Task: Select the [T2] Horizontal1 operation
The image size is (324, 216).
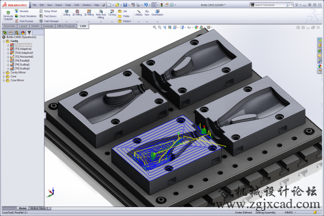Action: point(24,57)
